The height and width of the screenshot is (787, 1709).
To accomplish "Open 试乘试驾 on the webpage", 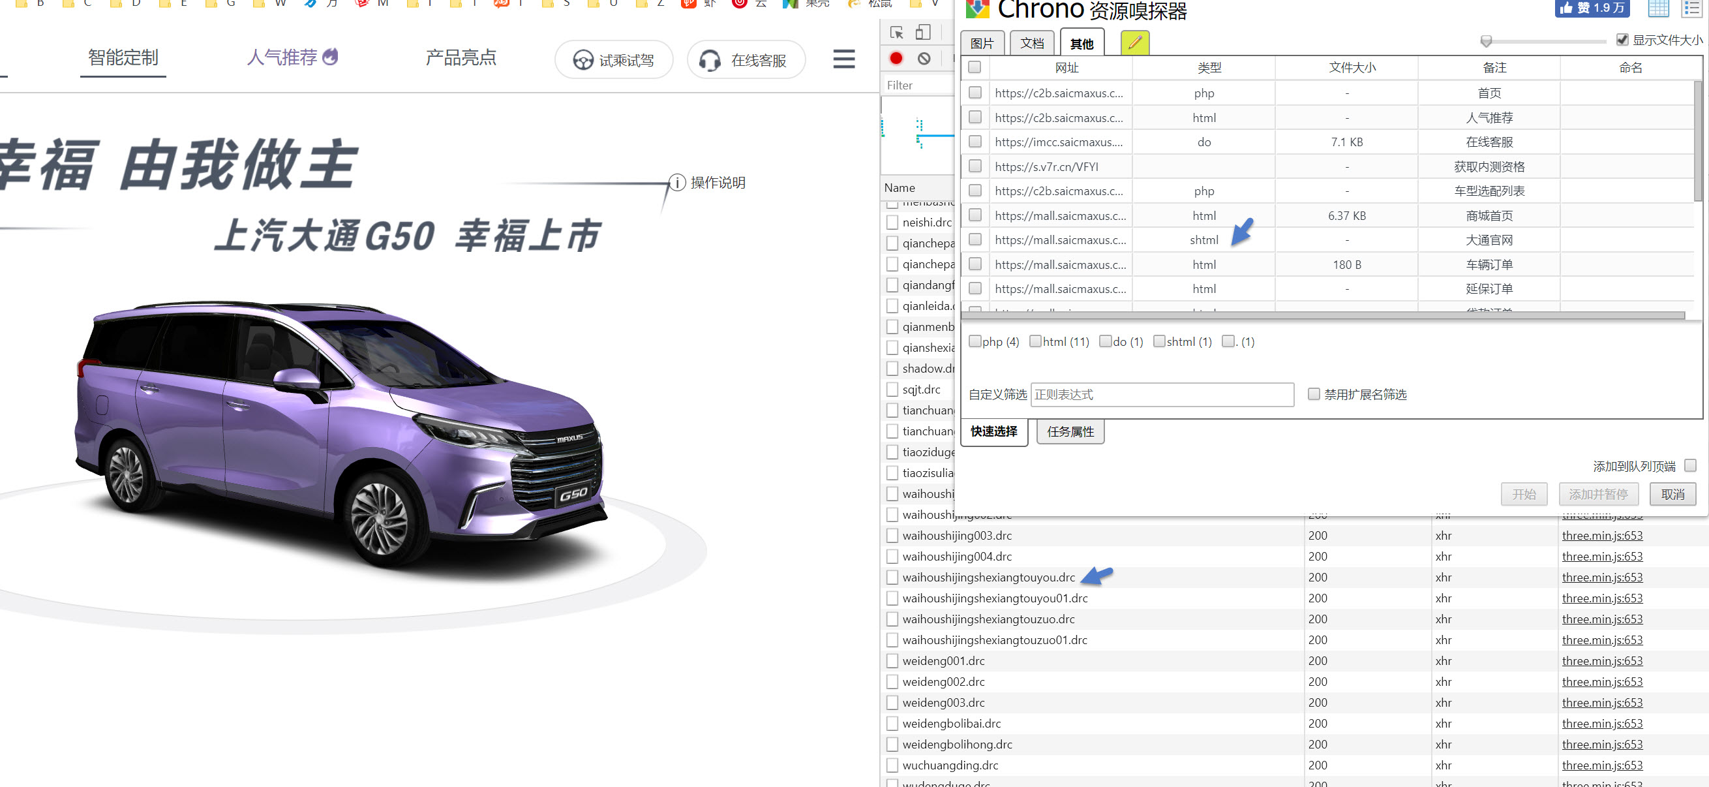I will (x=614, y=61).
